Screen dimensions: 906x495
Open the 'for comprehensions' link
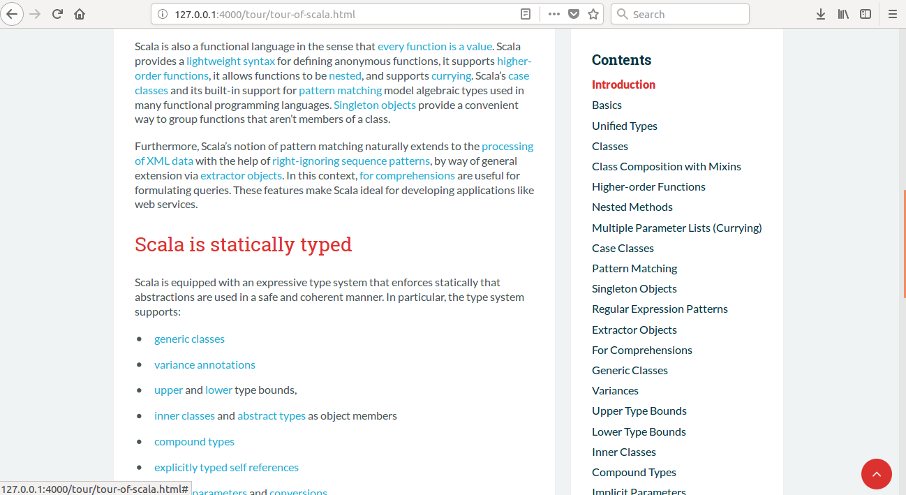point(407,175)
